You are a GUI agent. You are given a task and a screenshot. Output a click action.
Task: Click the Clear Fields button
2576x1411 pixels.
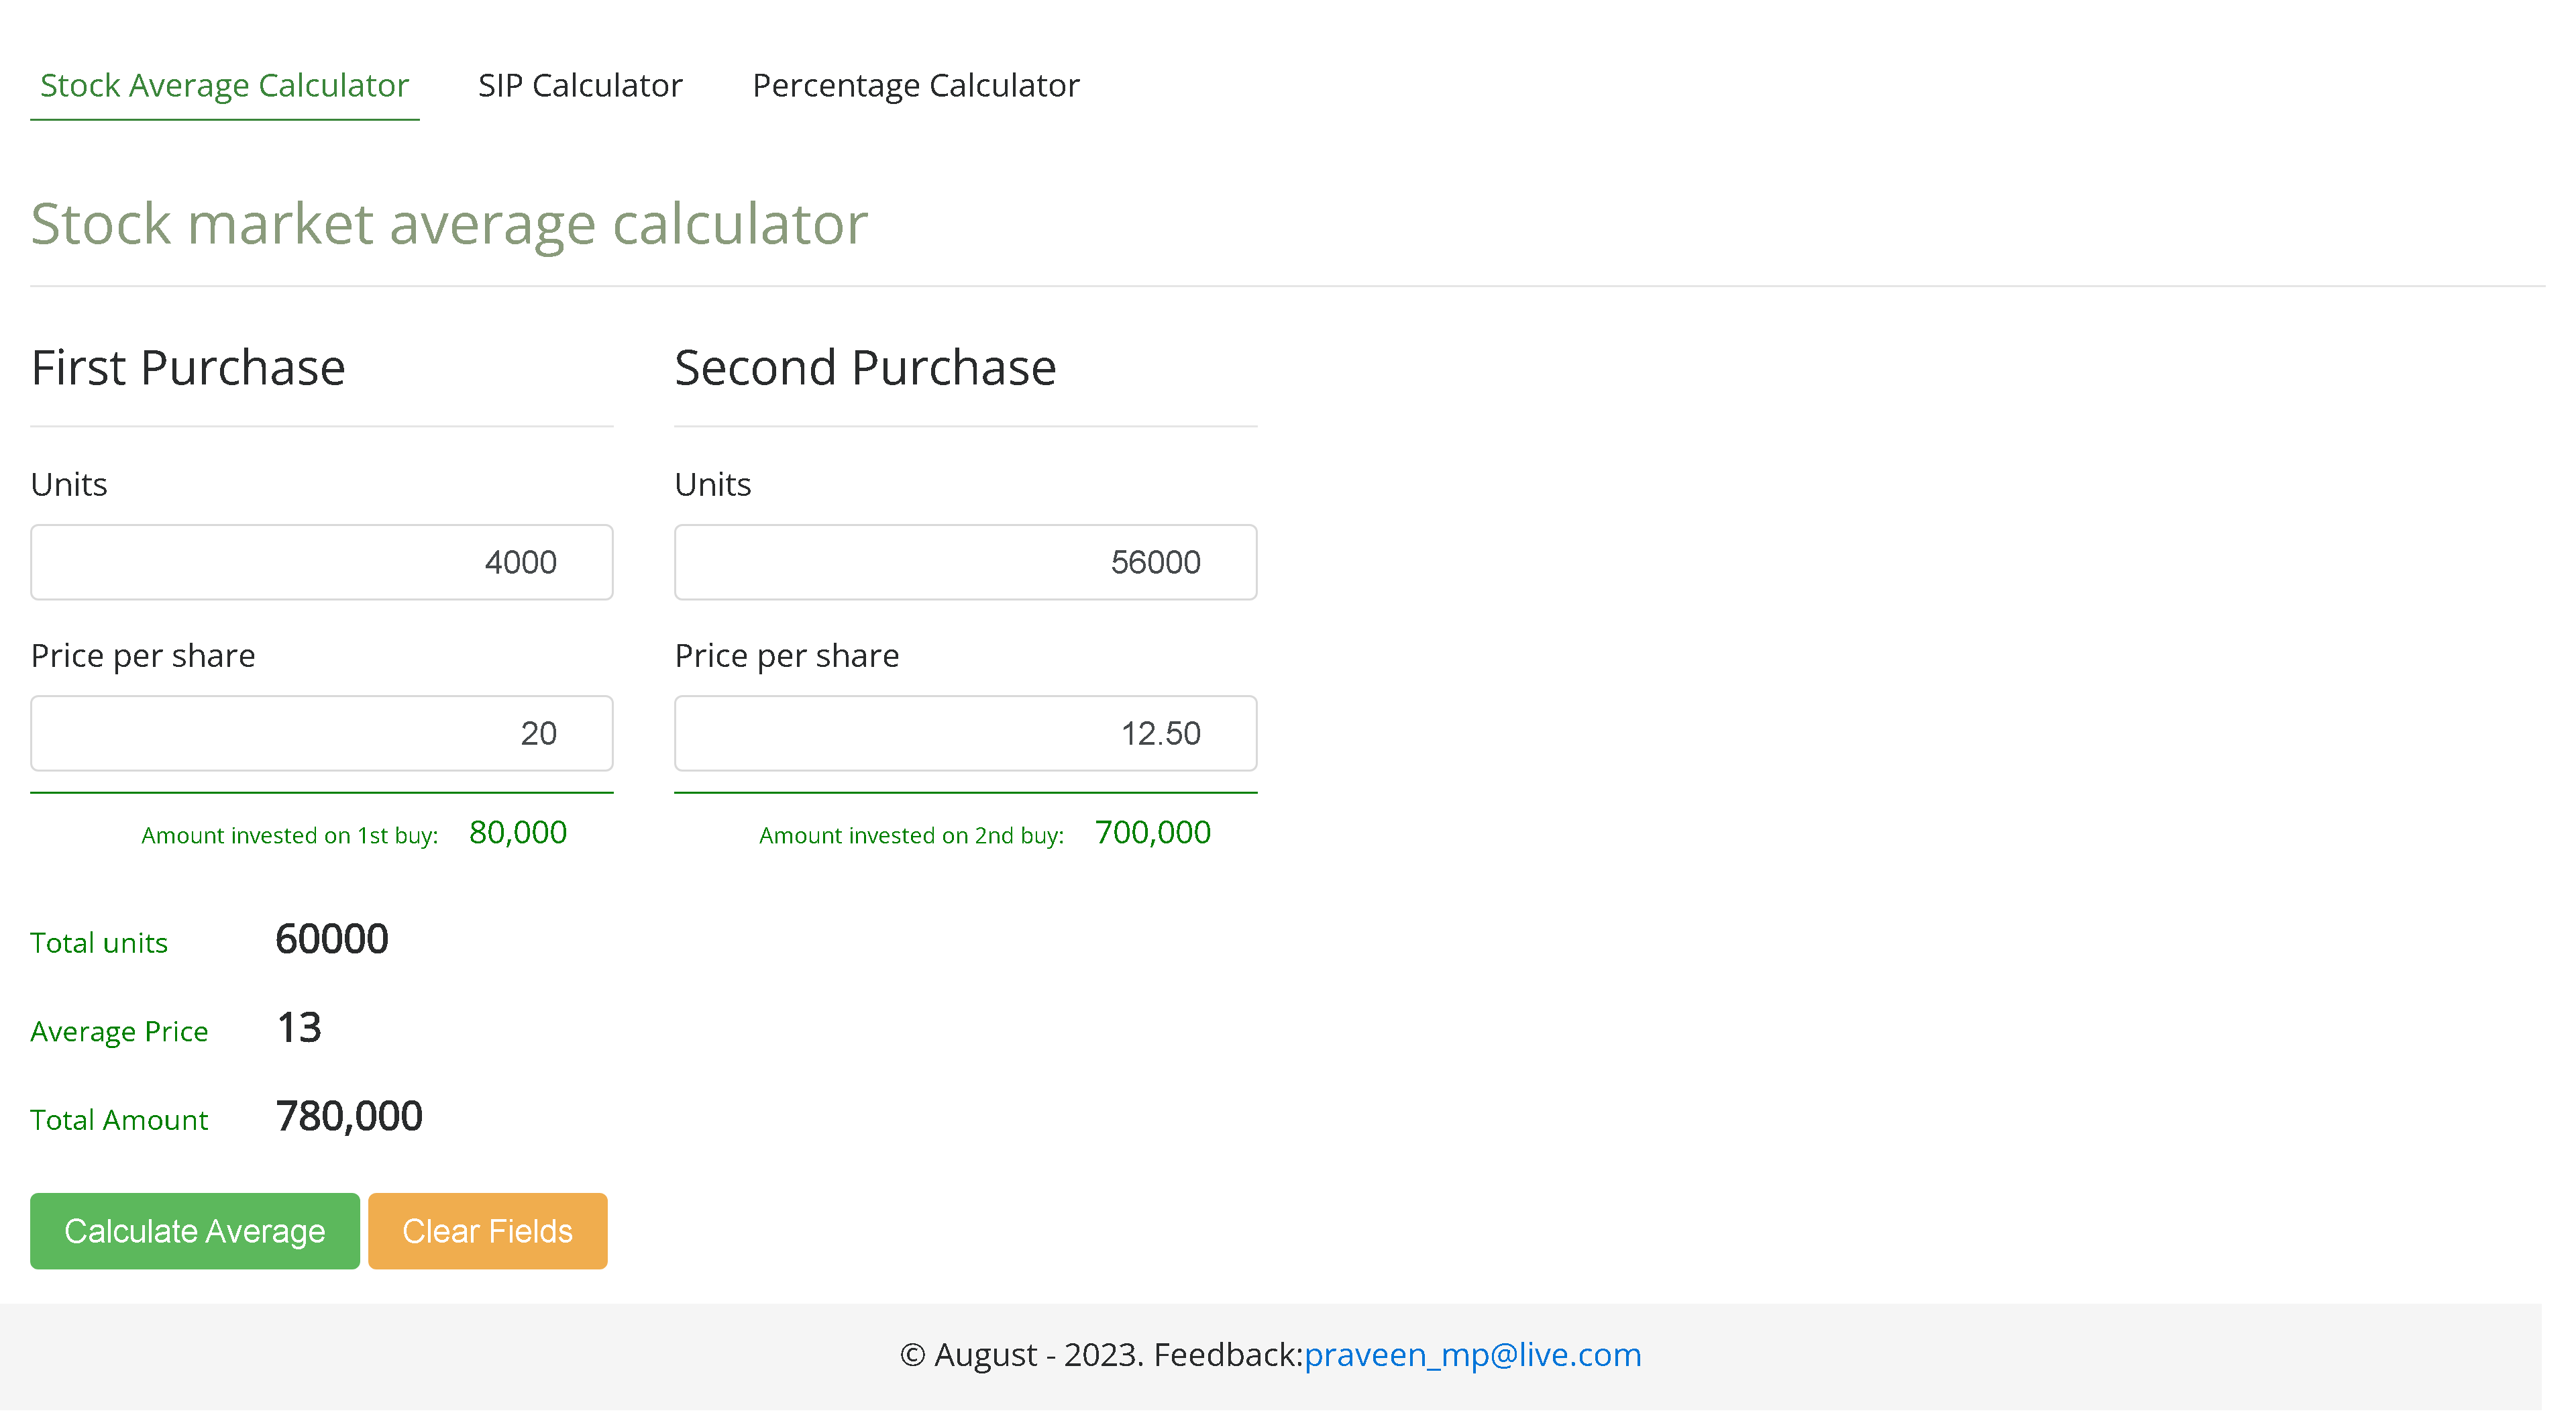click(487, 1231)
